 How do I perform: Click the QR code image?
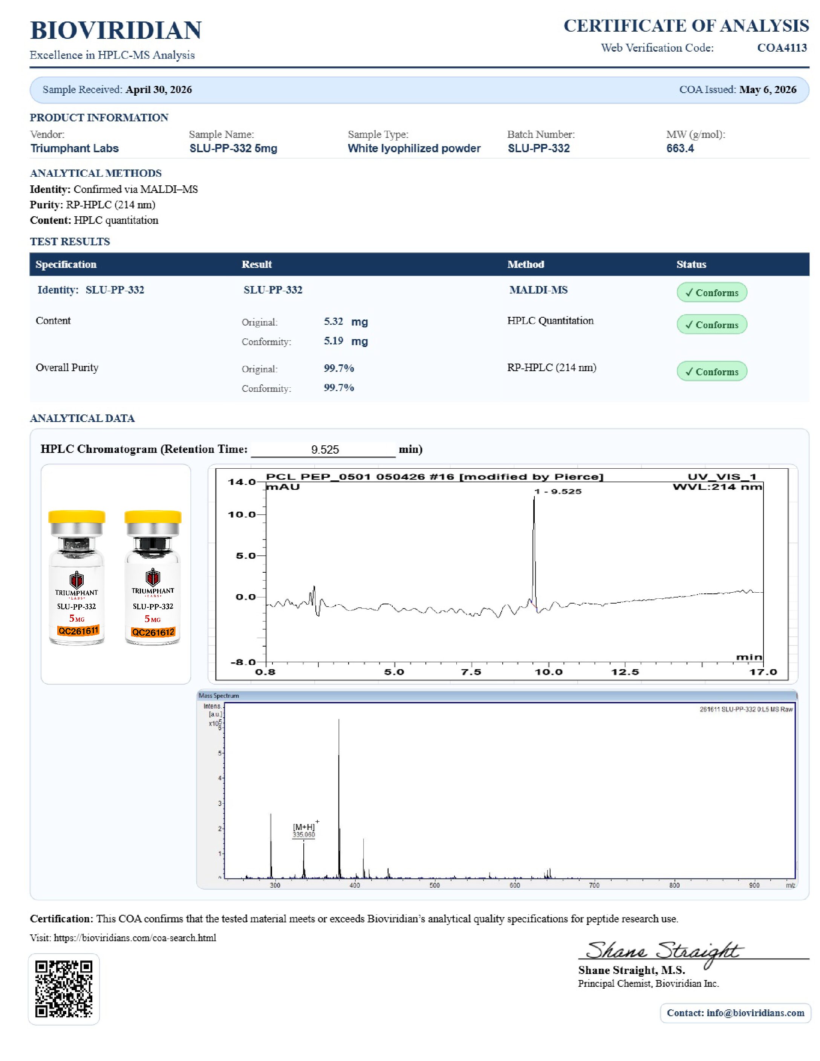click(x=64, y=989)
